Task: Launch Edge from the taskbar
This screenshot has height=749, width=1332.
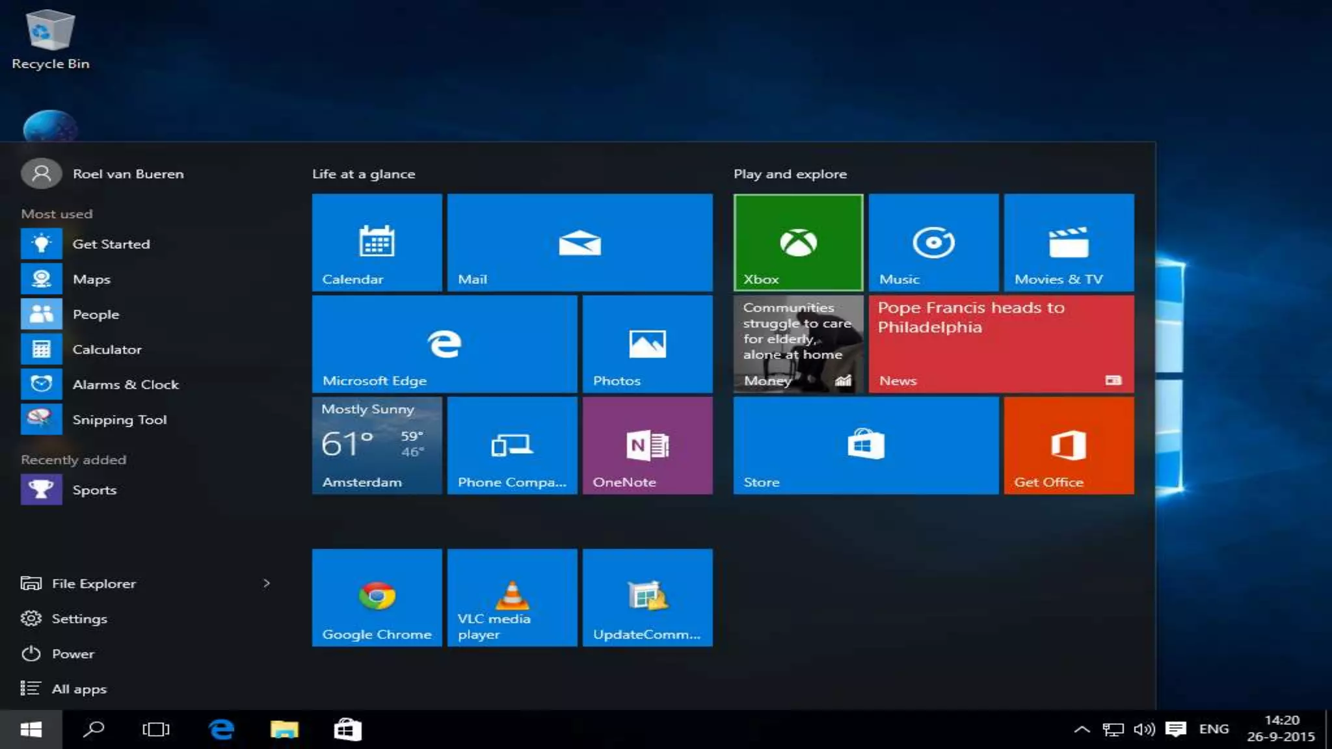Action: point(221,729)
